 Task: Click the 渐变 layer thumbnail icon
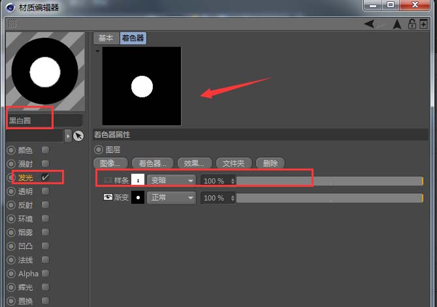coord(138,197)
